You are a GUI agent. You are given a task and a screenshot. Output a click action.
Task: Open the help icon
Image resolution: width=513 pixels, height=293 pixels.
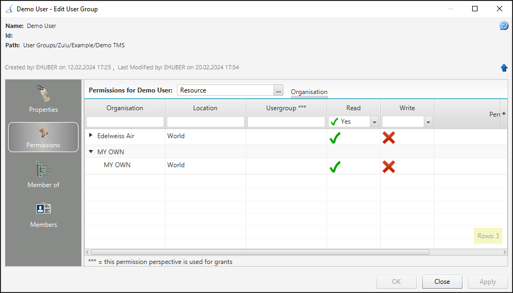coord(504,25)
